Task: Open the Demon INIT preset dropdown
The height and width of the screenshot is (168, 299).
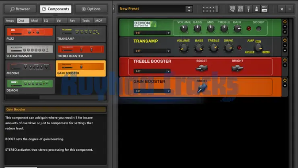Action: tap(152, 33)
